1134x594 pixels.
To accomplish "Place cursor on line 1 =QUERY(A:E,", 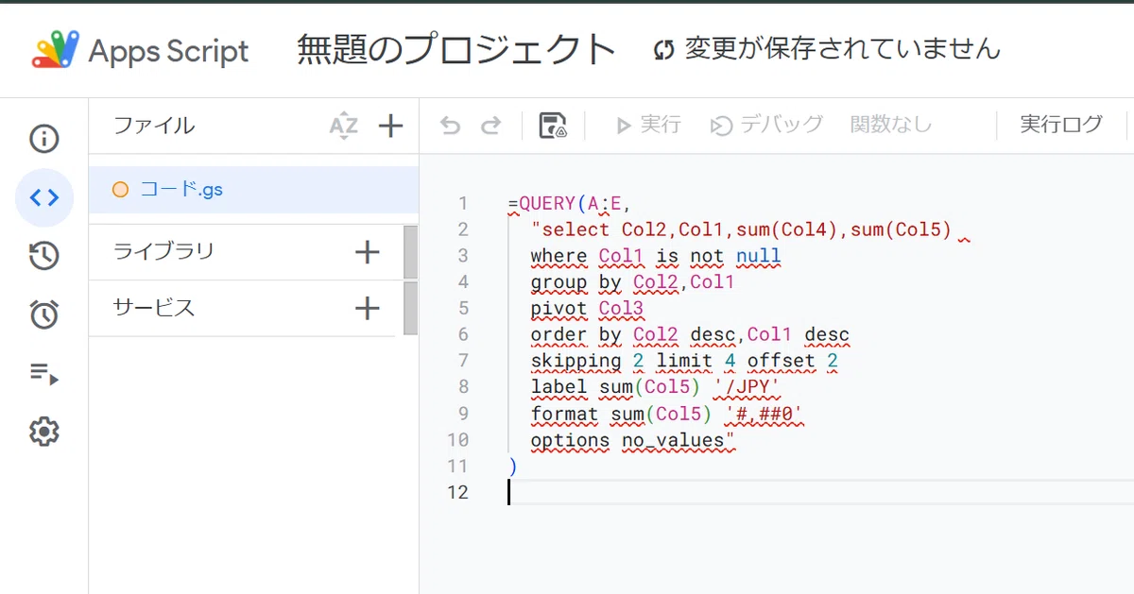I will point(569,203).
